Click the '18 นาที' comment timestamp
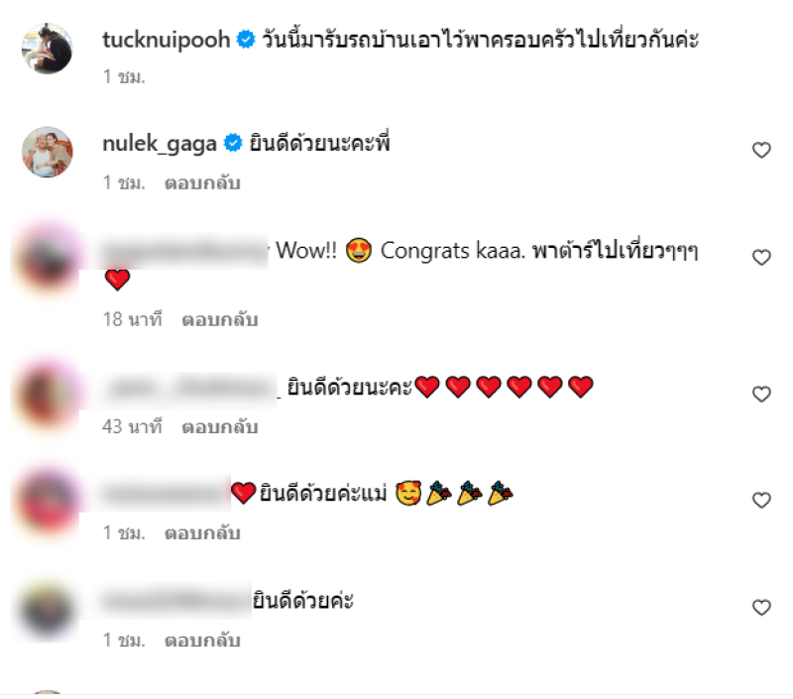The height and width of the screenshot is (699, 793). pyautogui.click(x=133, y=319)
